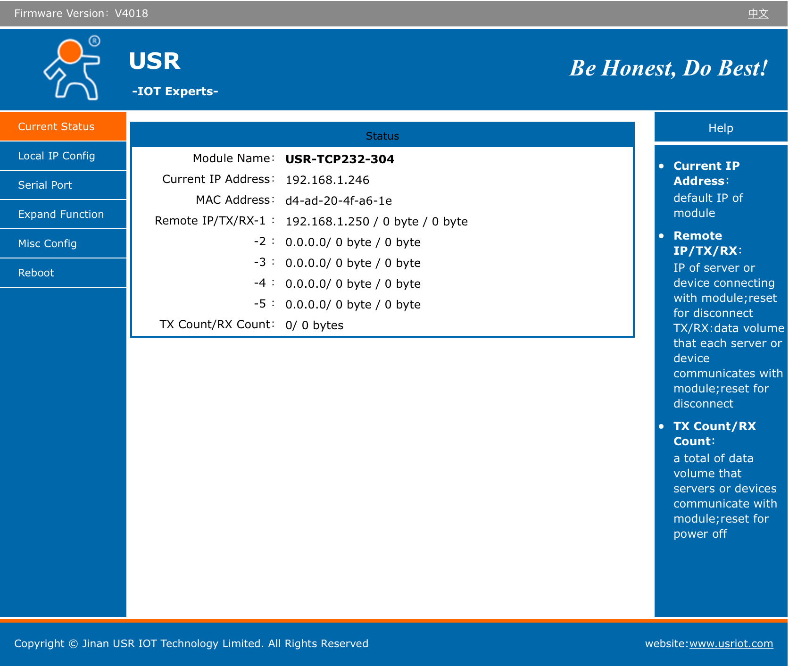
Task: Open the Expand Function page
Action: pos(63,214)
